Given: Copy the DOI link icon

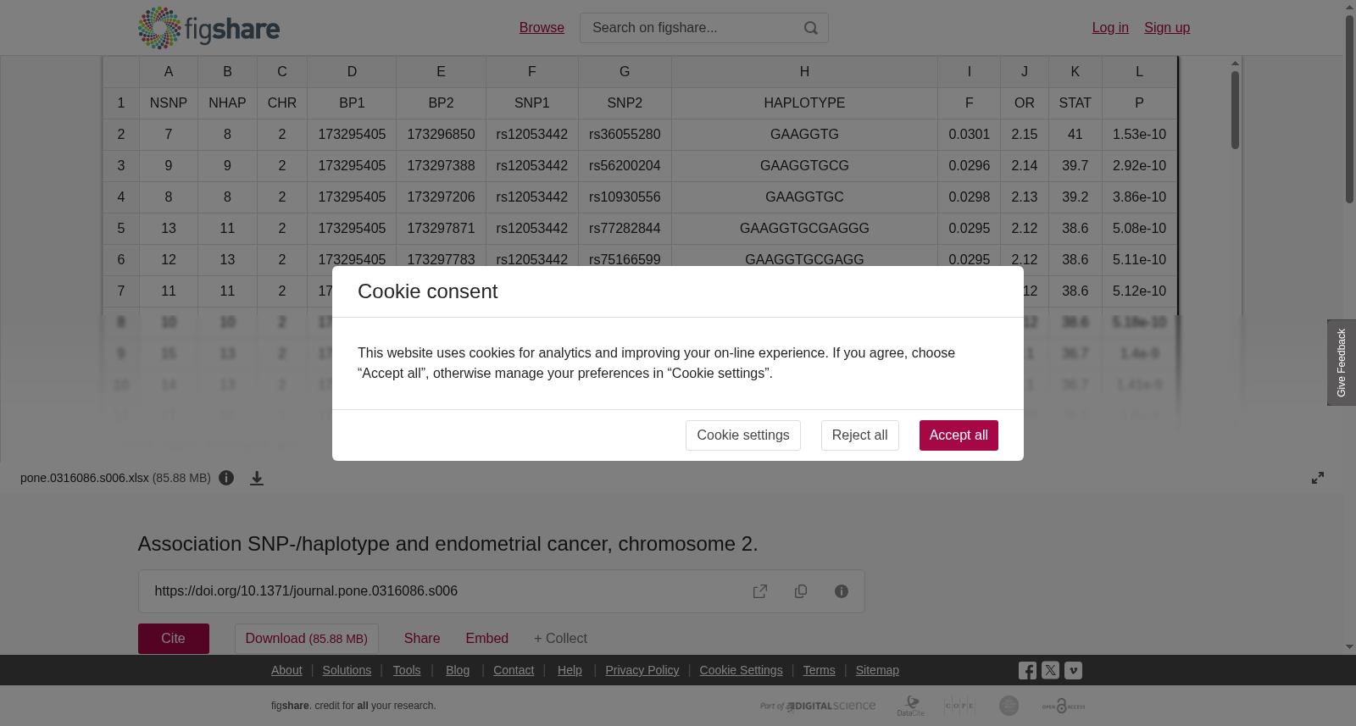Looking at the screenshot, I should [801, 591].
